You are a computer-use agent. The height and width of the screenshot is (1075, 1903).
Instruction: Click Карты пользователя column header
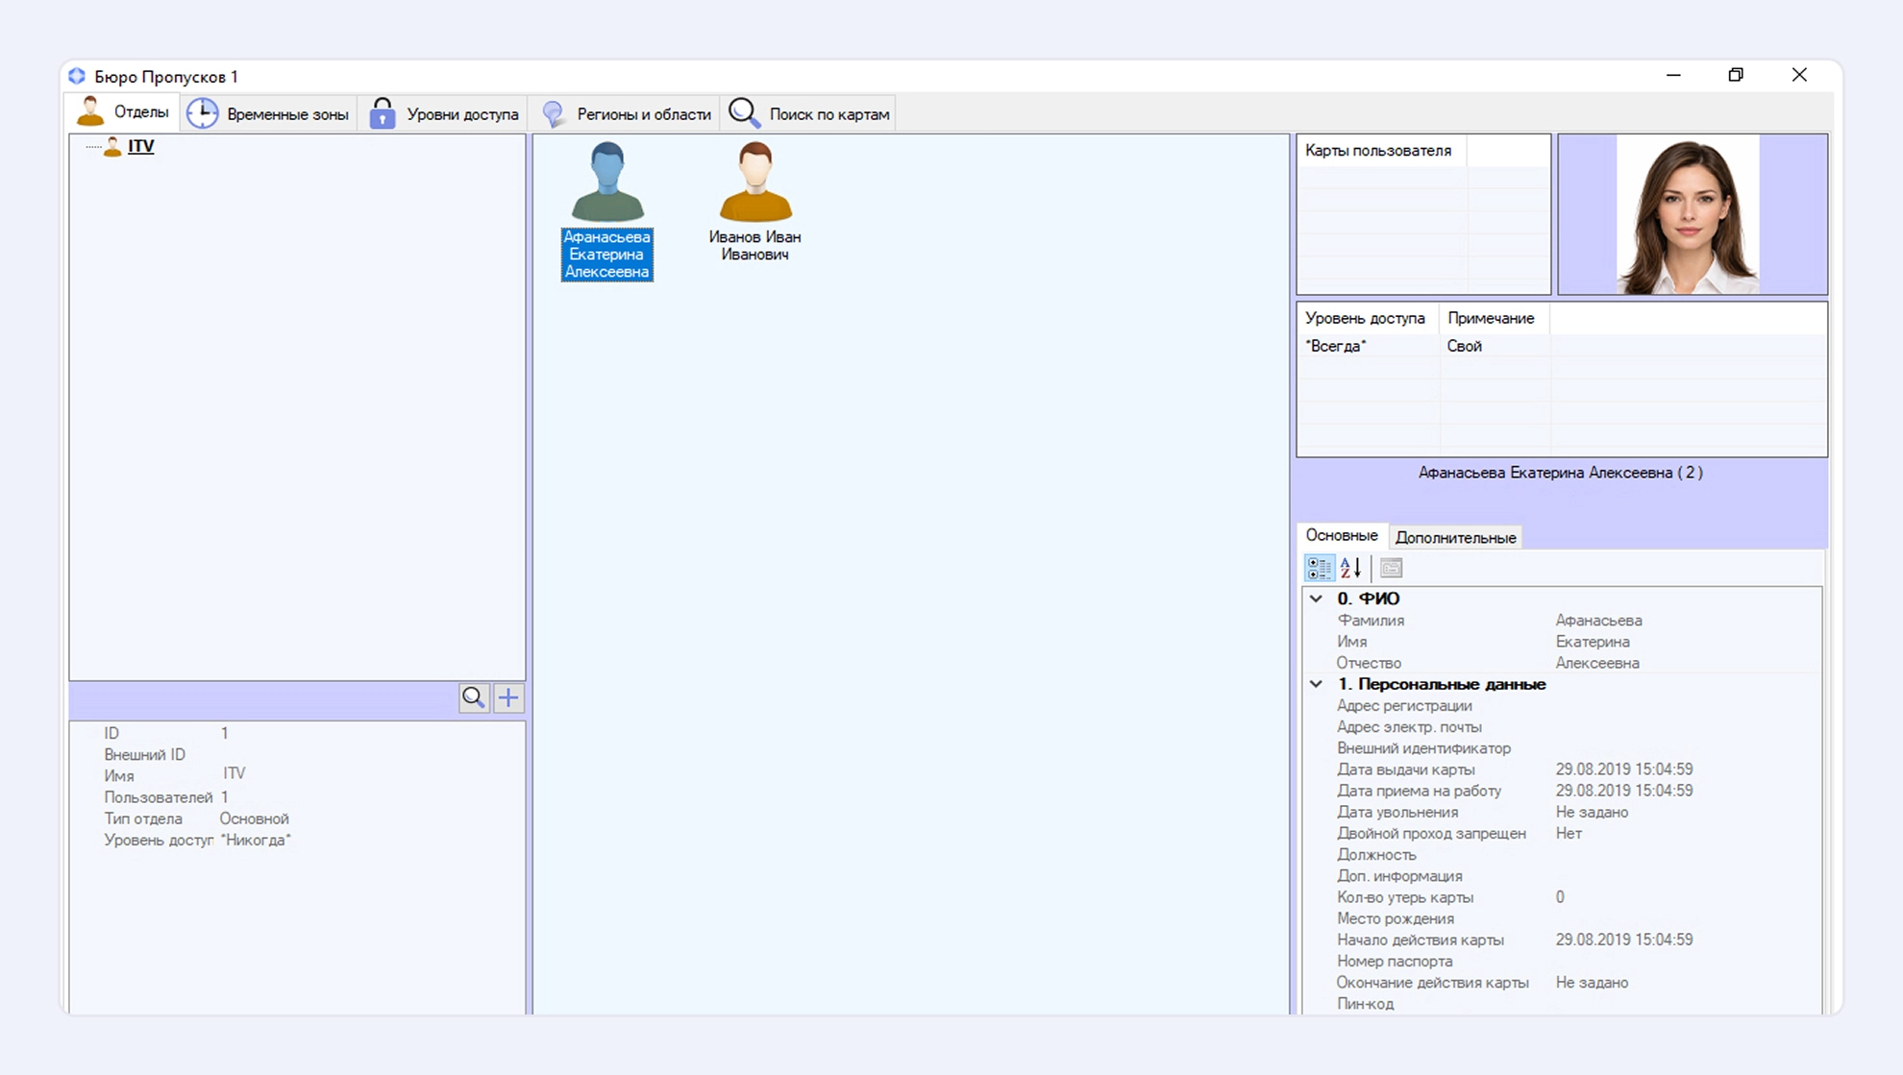(x=1381, y=151)
